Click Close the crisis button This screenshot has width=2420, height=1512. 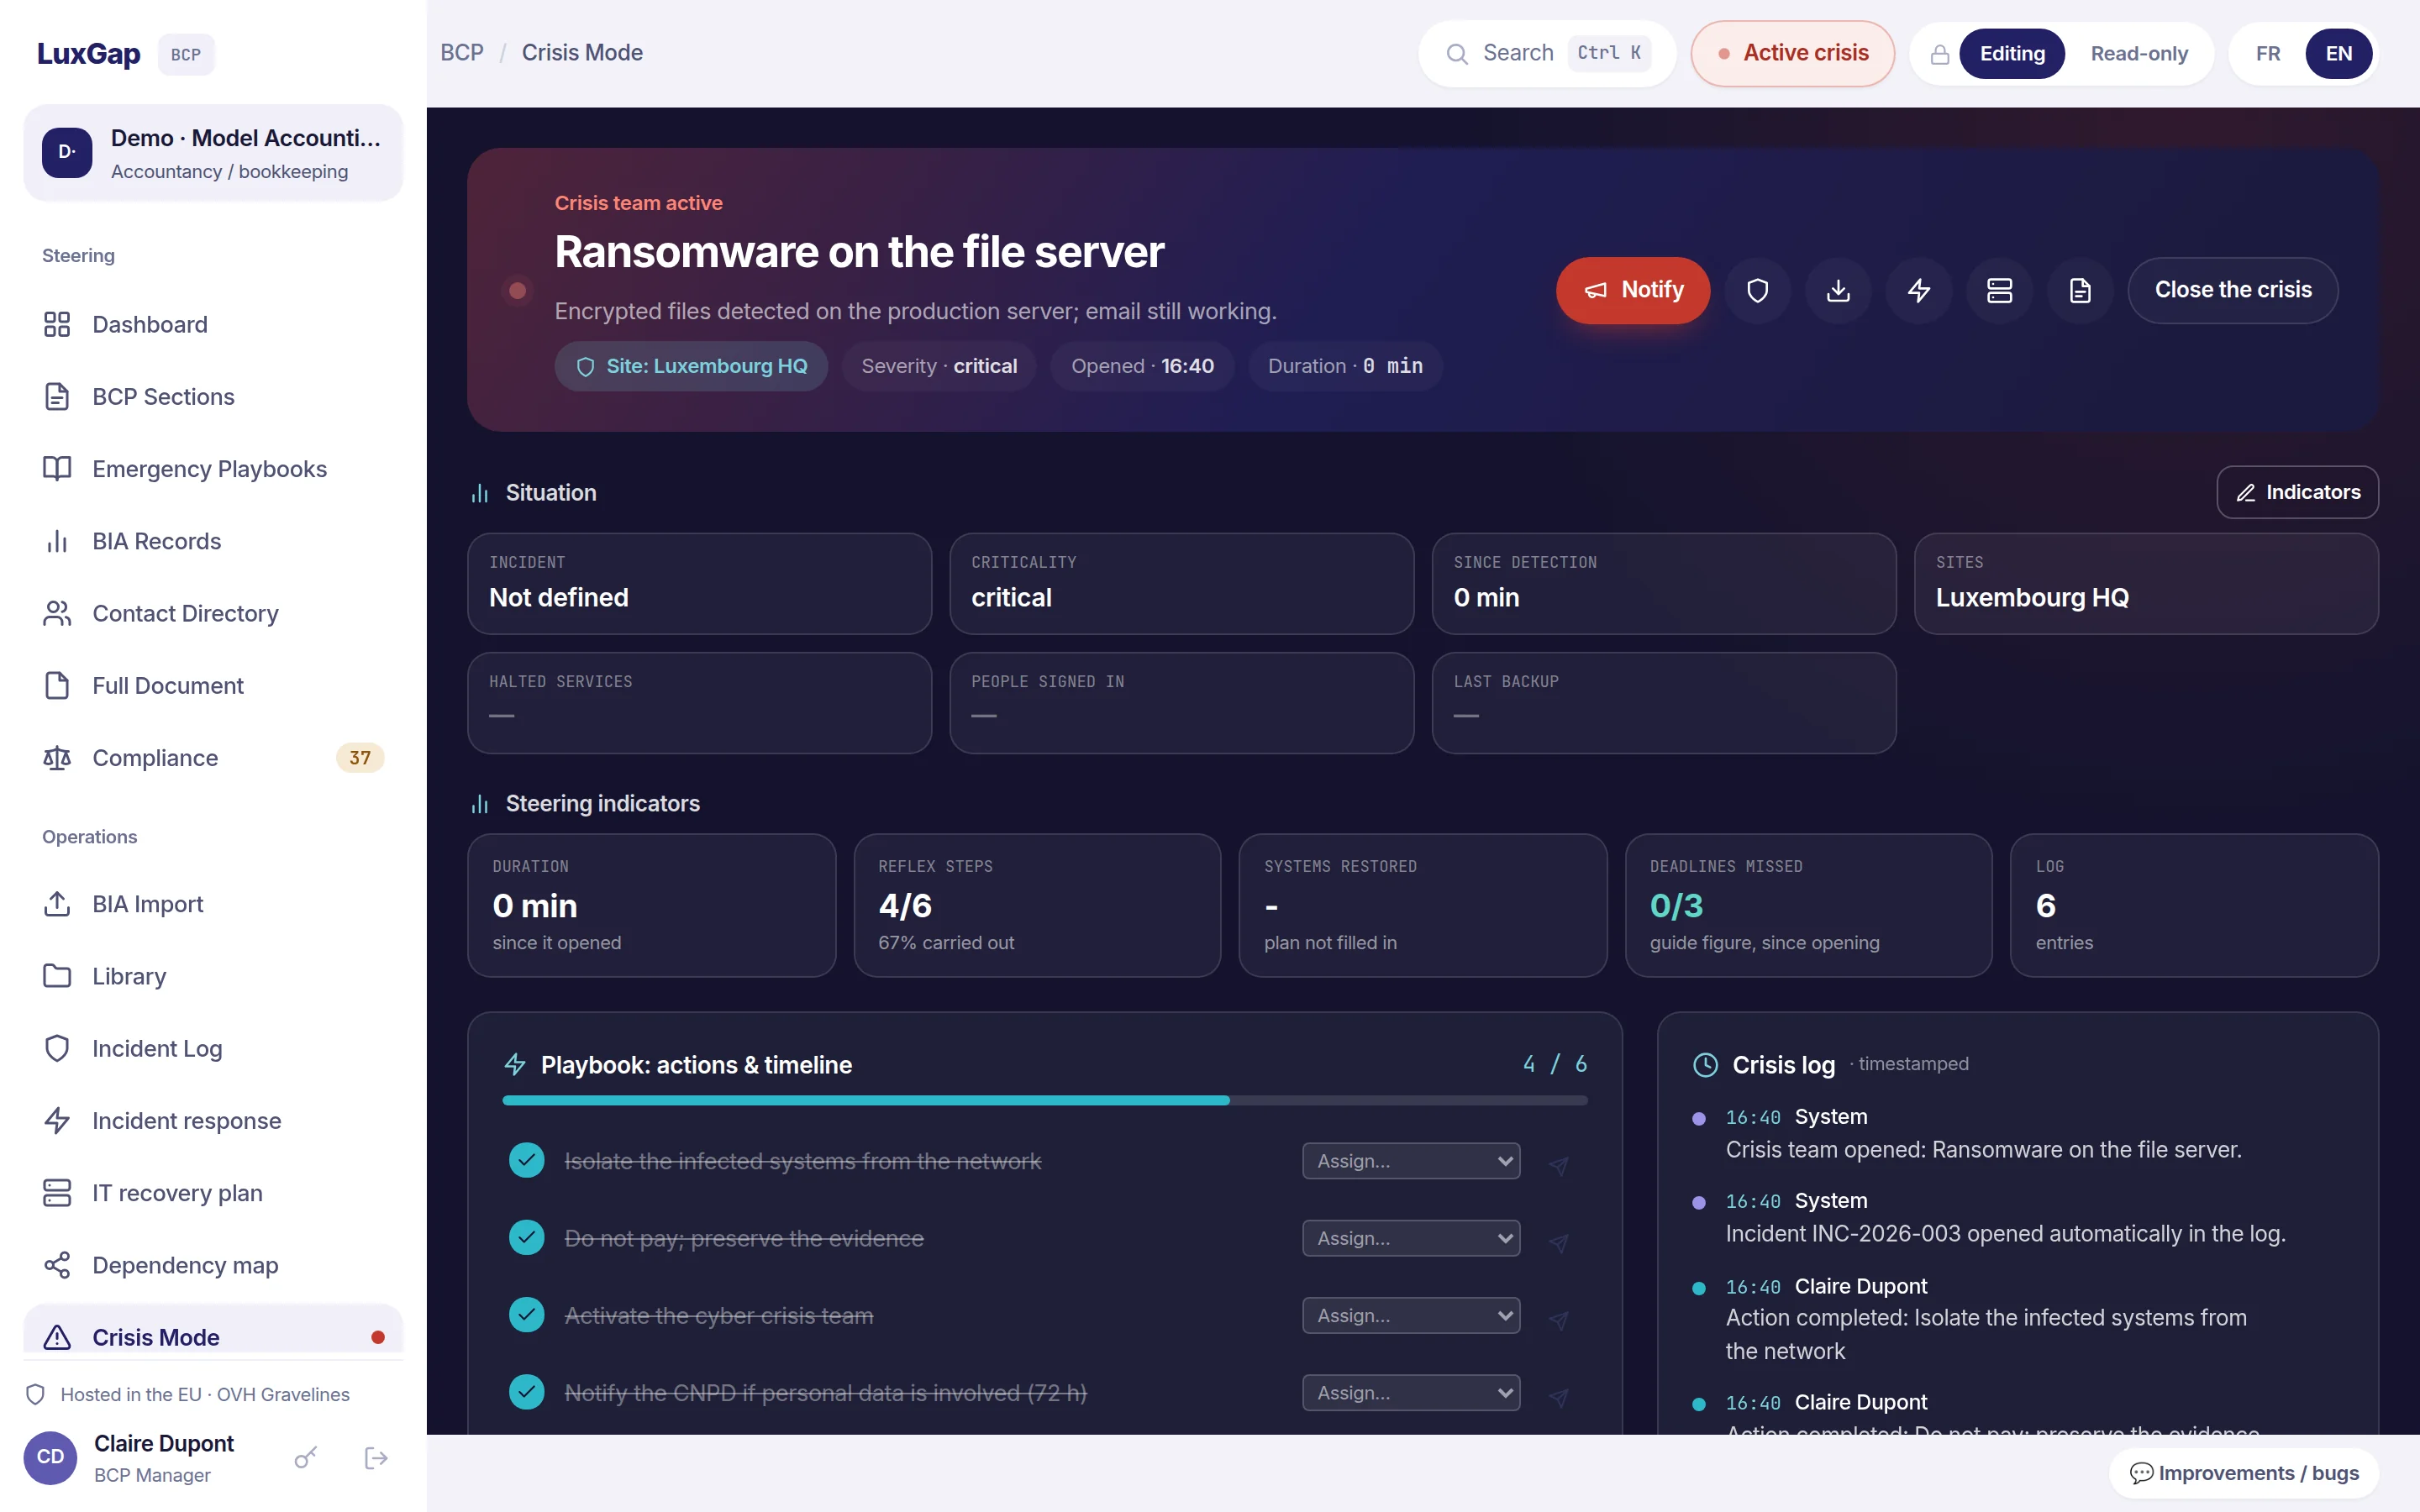[2233, 290]
